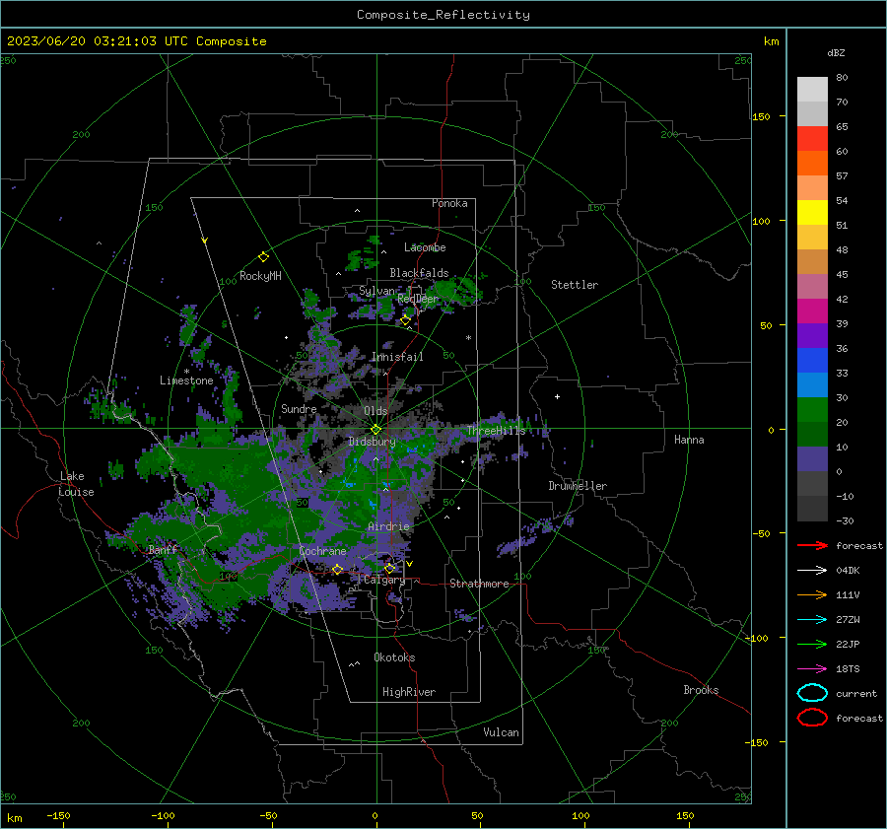Click the Cochrane city label
The image size is (887, 829).
(x=322, y=551)
